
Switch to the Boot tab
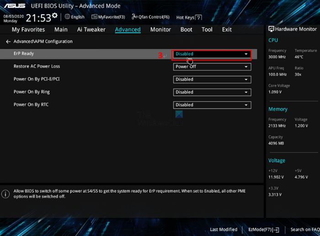pyautogui.click(x=187, y=30)
